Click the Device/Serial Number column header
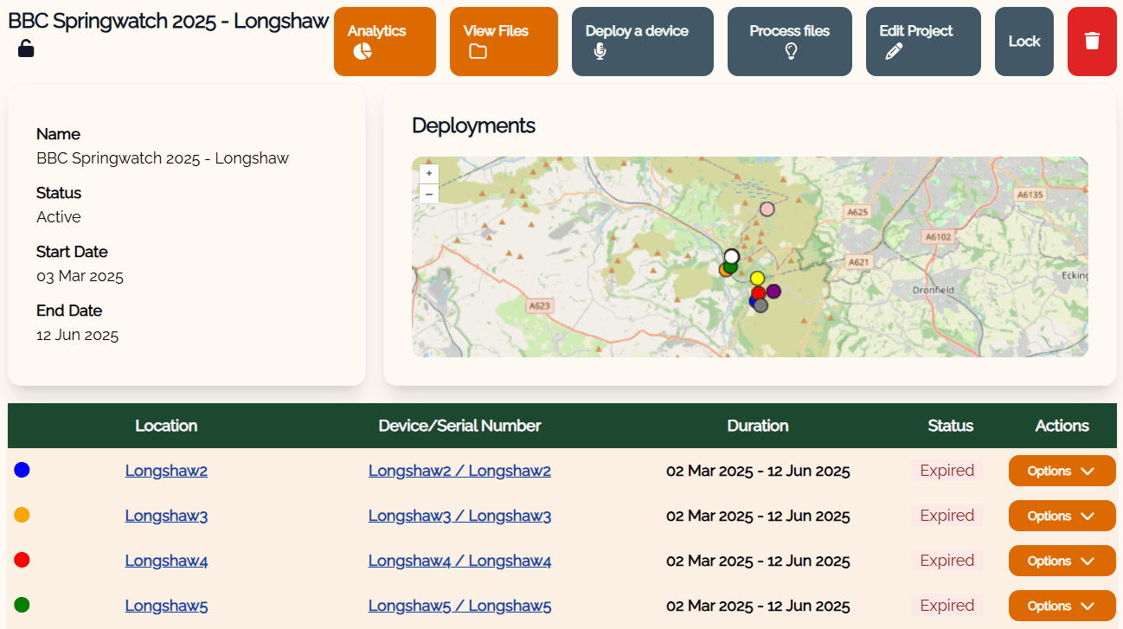The height and width of the screenshot is (629, 1123). pyautogui.click(x=459, y=426)
